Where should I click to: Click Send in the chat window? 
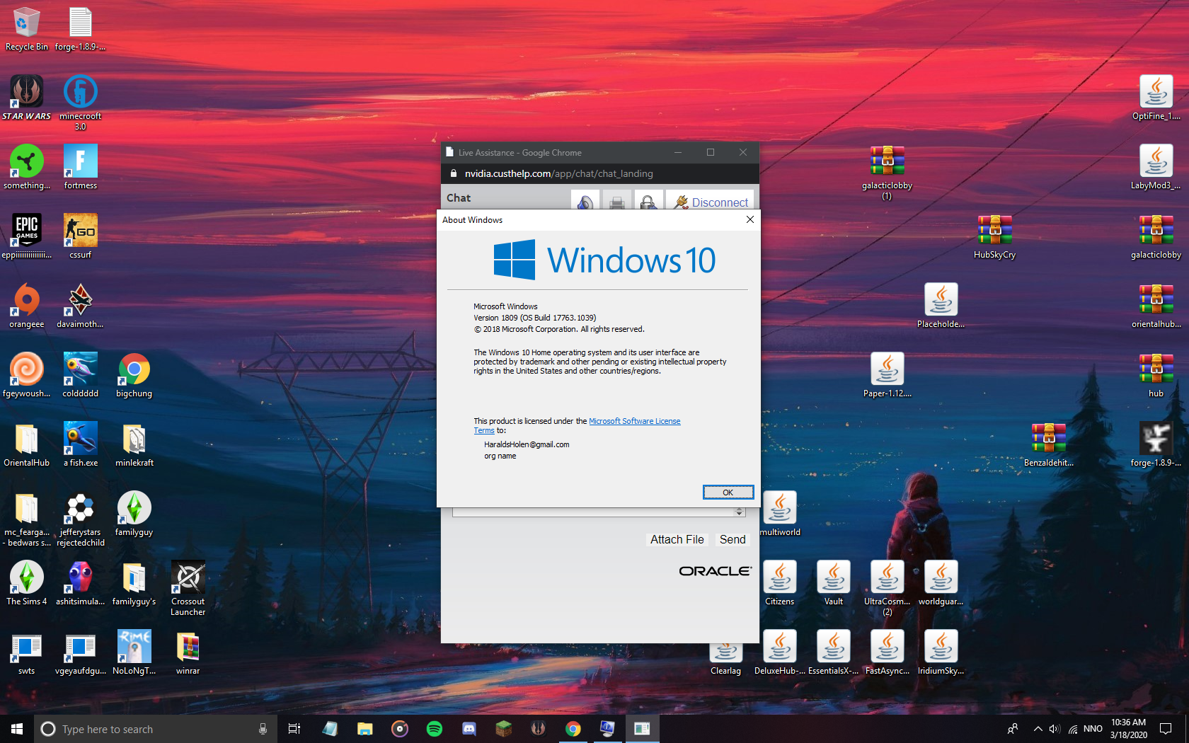[x=733, y=539]
